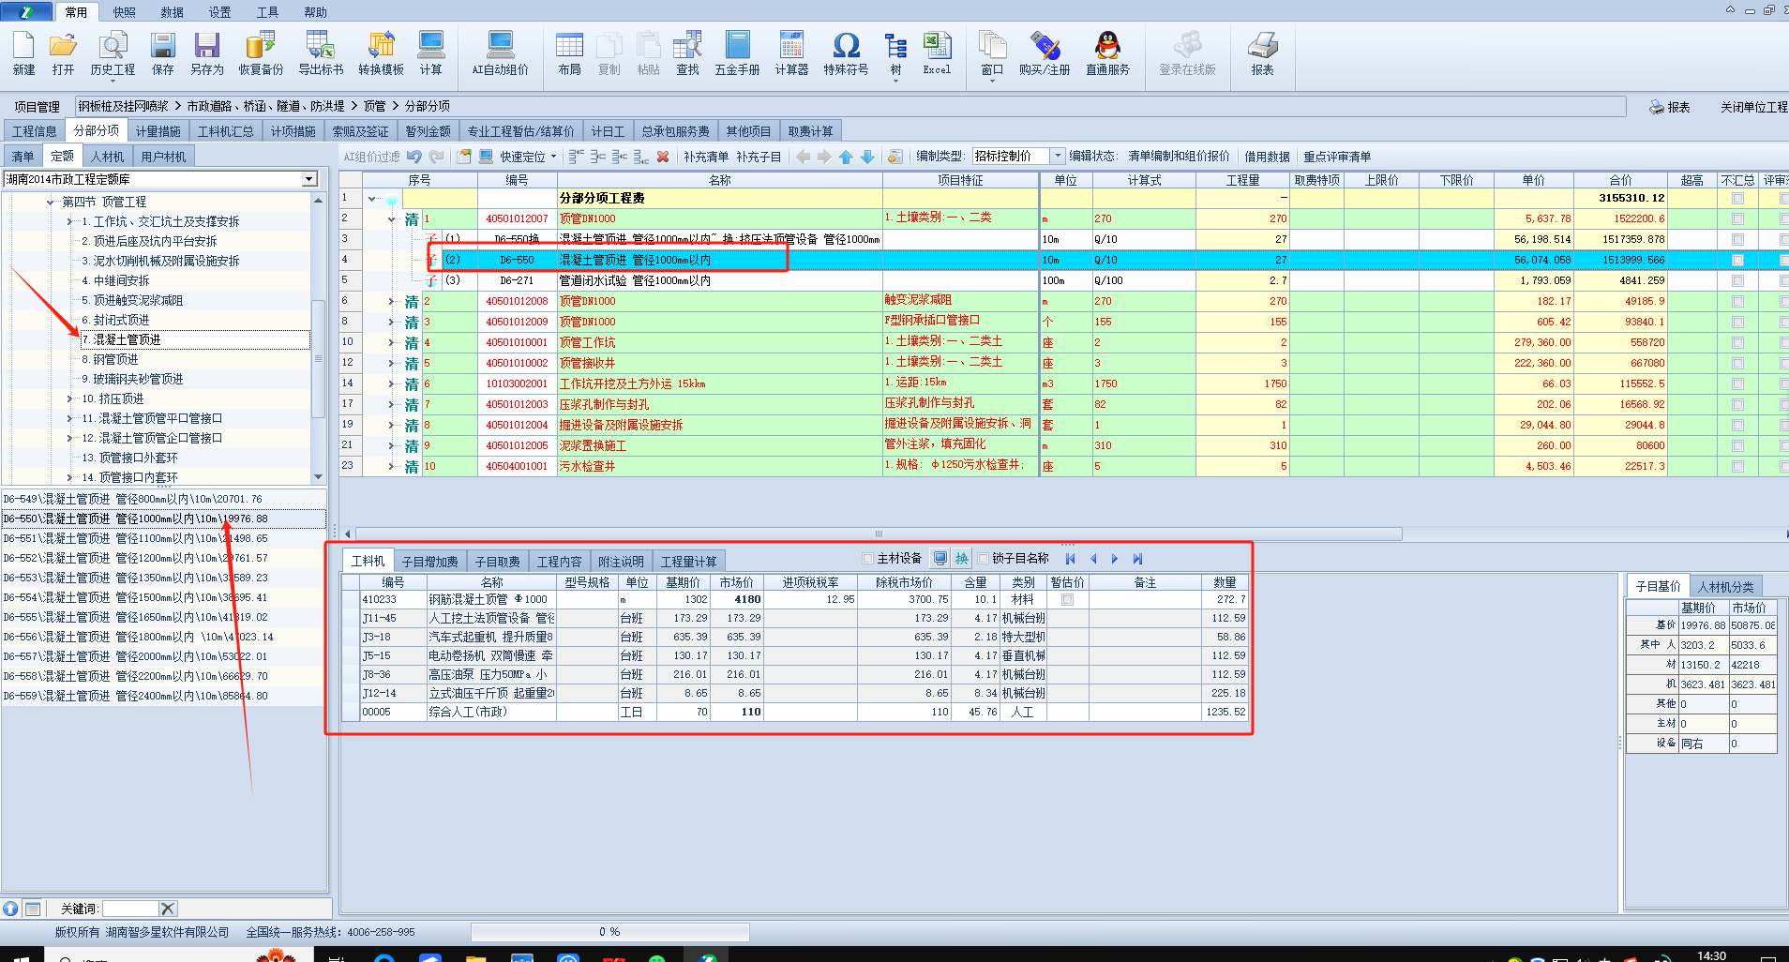Open the 快速定位 dropdown arrow
The image size is (1789, 962).
(553, 157)
